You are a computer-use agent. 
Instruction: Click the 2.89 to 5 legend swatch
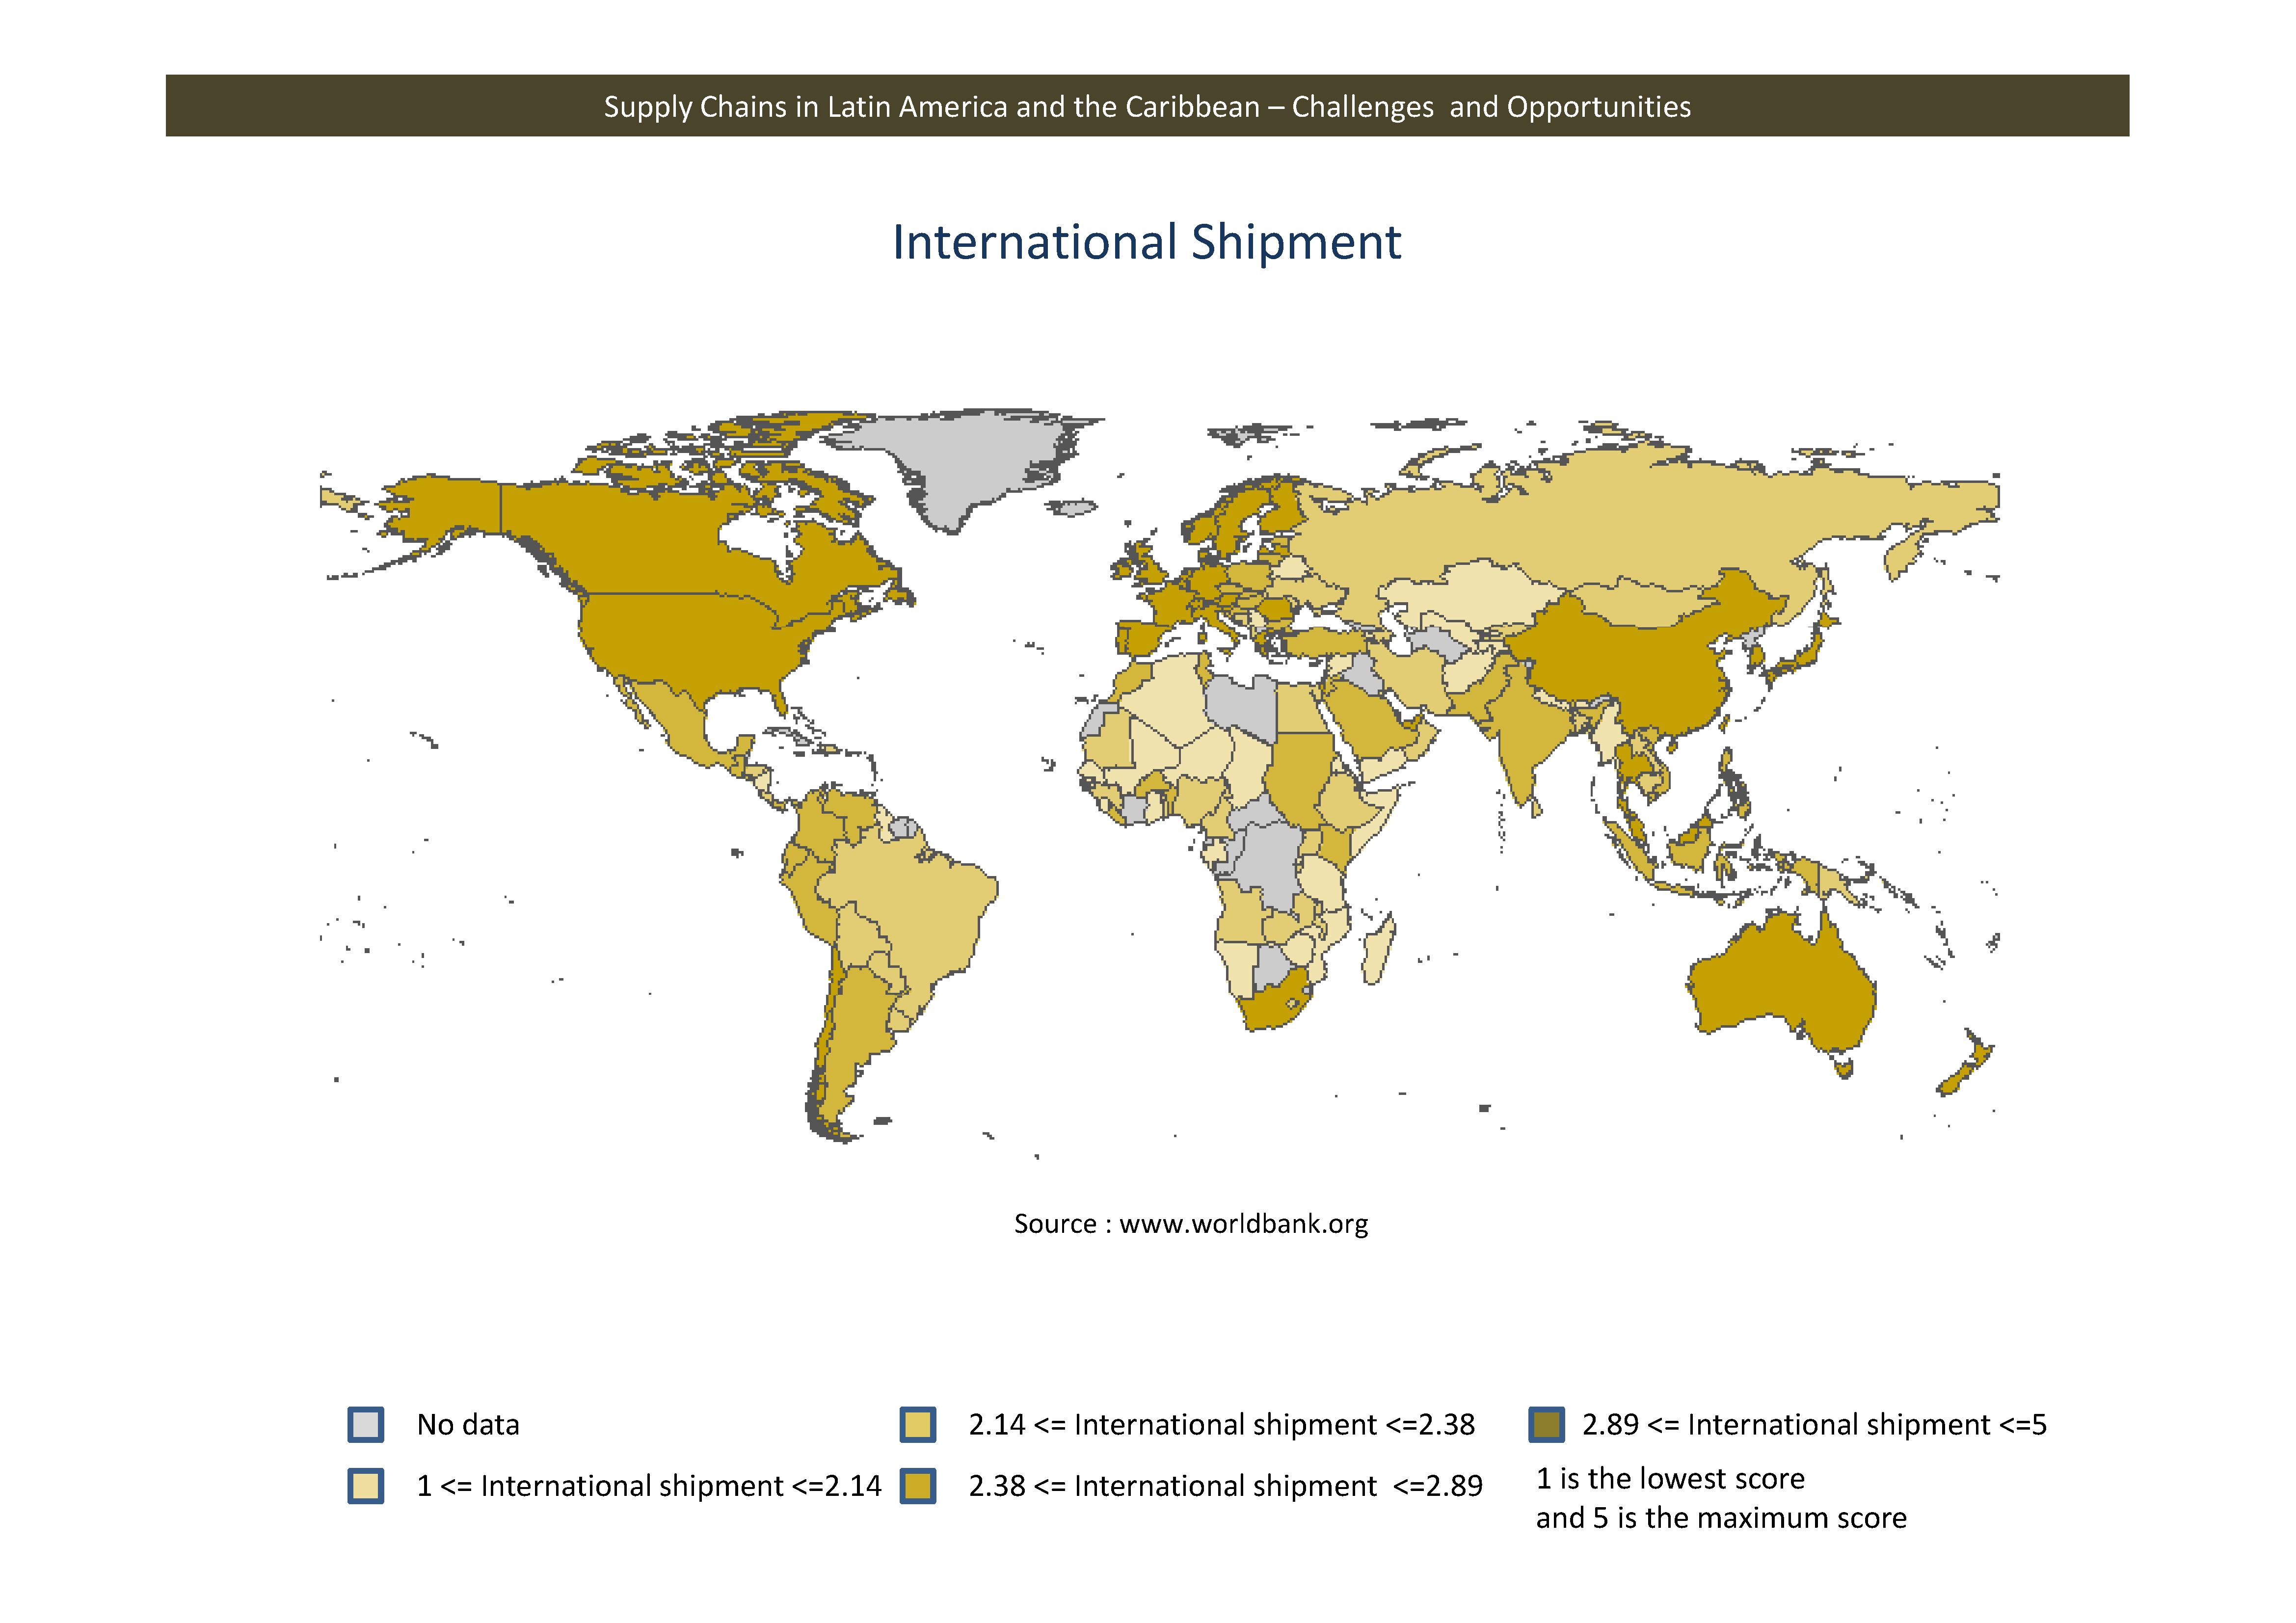tap(1546, 1424)
